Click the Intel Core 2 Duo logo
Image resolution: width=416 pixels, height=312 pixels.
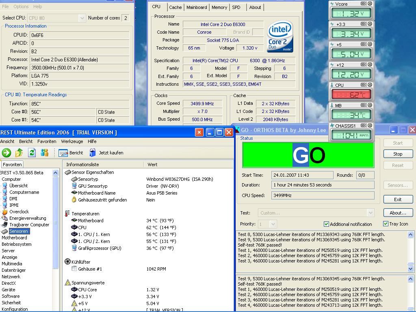[x=280, y=36]
